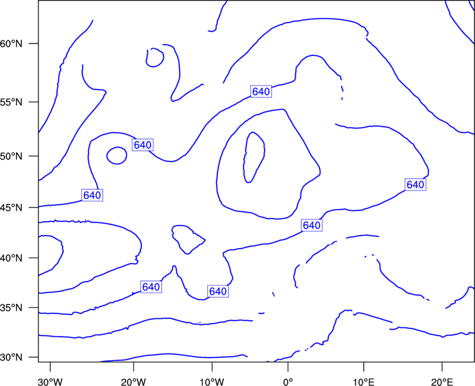The width and height of the screenshot is (475, 386).
Task: Select the 20°E longitude axis label
Action: (442, 382)
